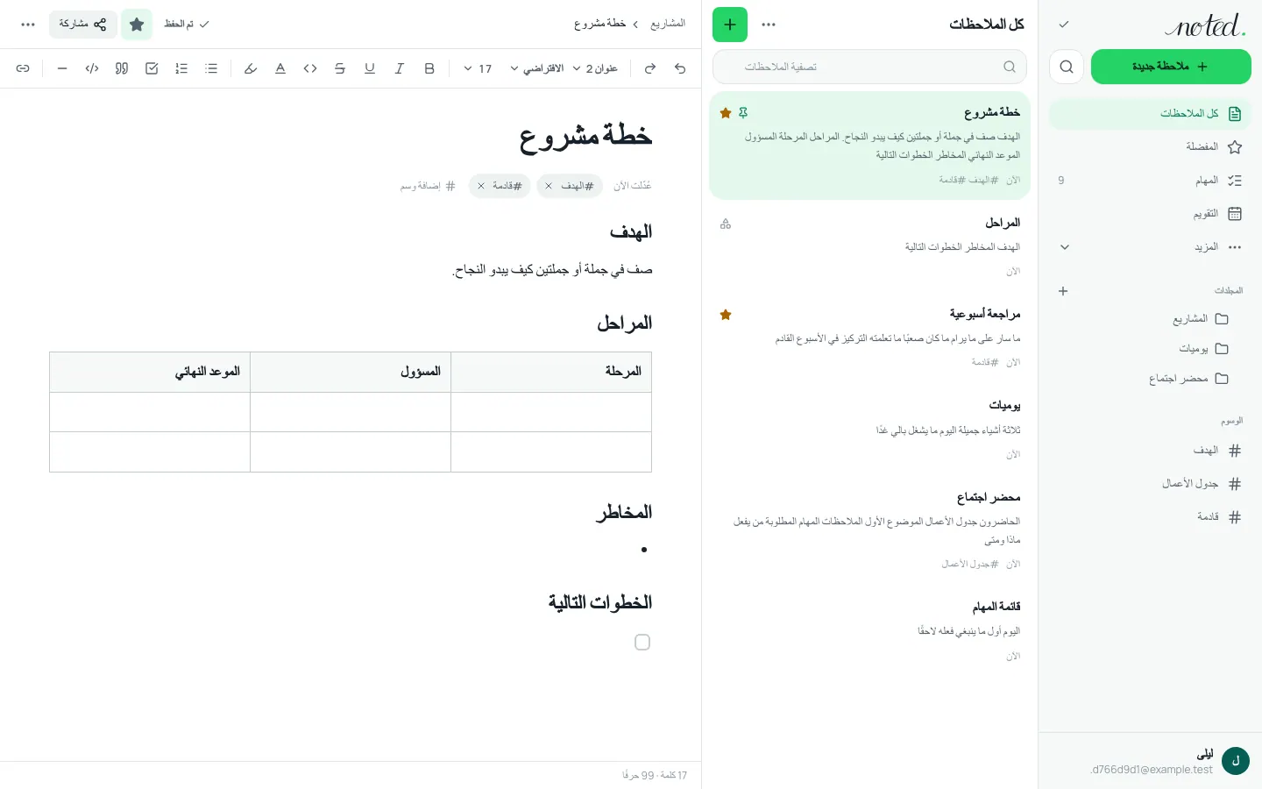Insert a checklist from the toolbar
The height and width of the screenshot is (789, 1262).
(152, 68)
